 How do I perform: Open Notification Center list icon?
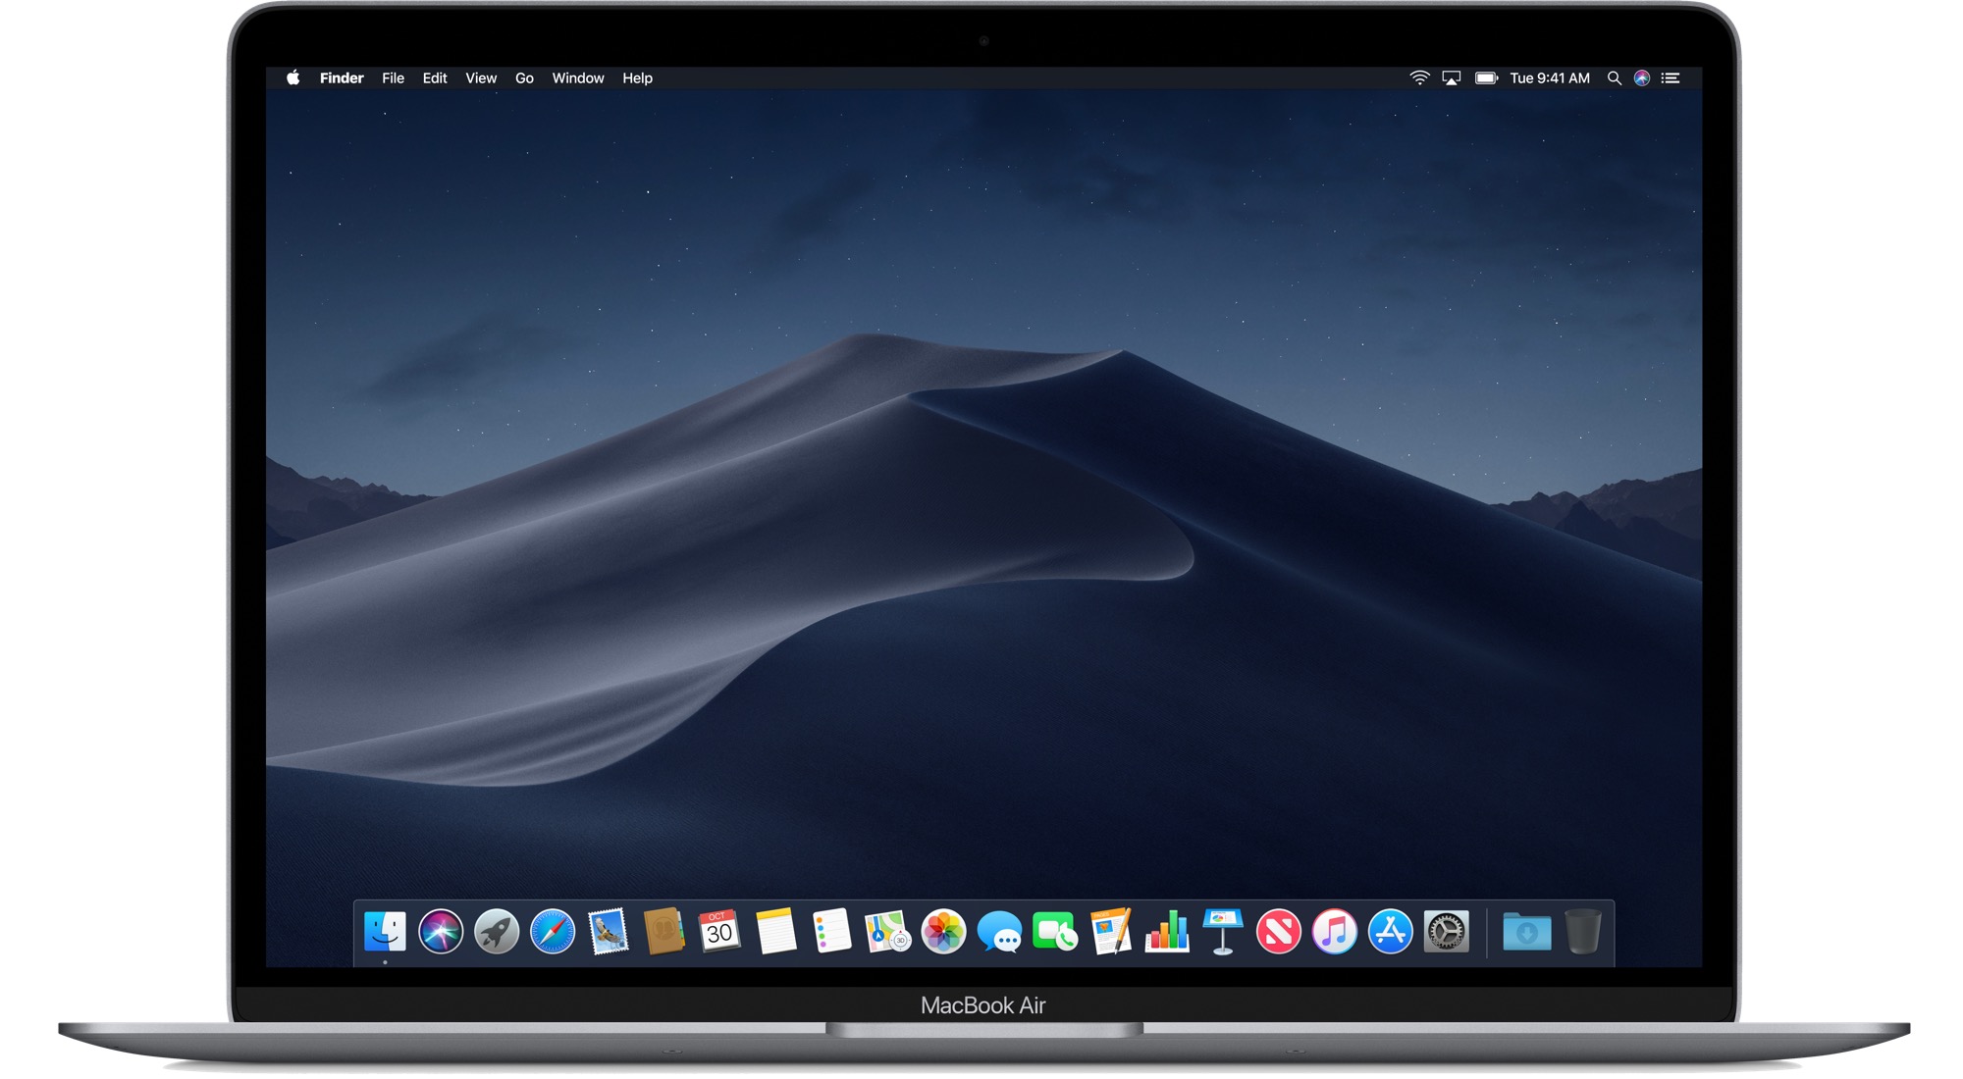click(x=1671, y=77)
